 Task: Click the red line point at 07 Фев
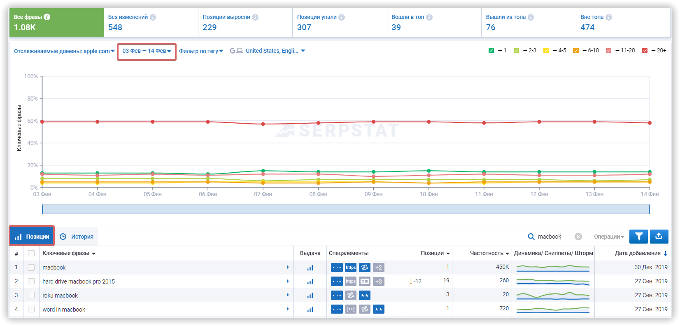(x=263, y=124)
